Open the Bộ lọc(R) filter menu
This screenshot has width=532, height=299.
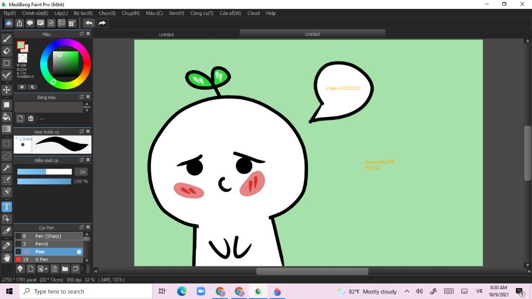coord(83,13)
